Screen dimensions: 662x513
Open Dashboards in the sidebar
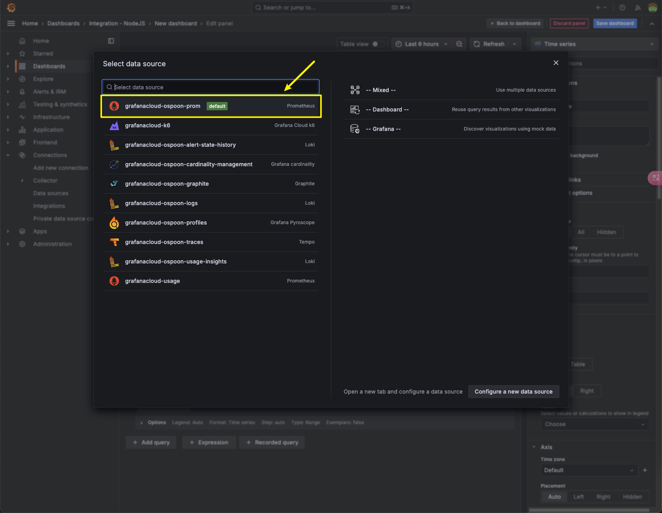(x=49, y=66)
